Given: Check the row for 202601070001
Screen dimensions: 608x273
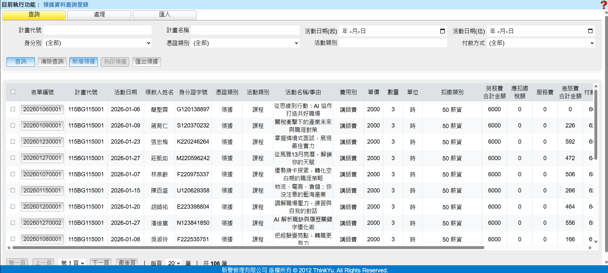Looking at the screenshot, I should pos(13,174).
